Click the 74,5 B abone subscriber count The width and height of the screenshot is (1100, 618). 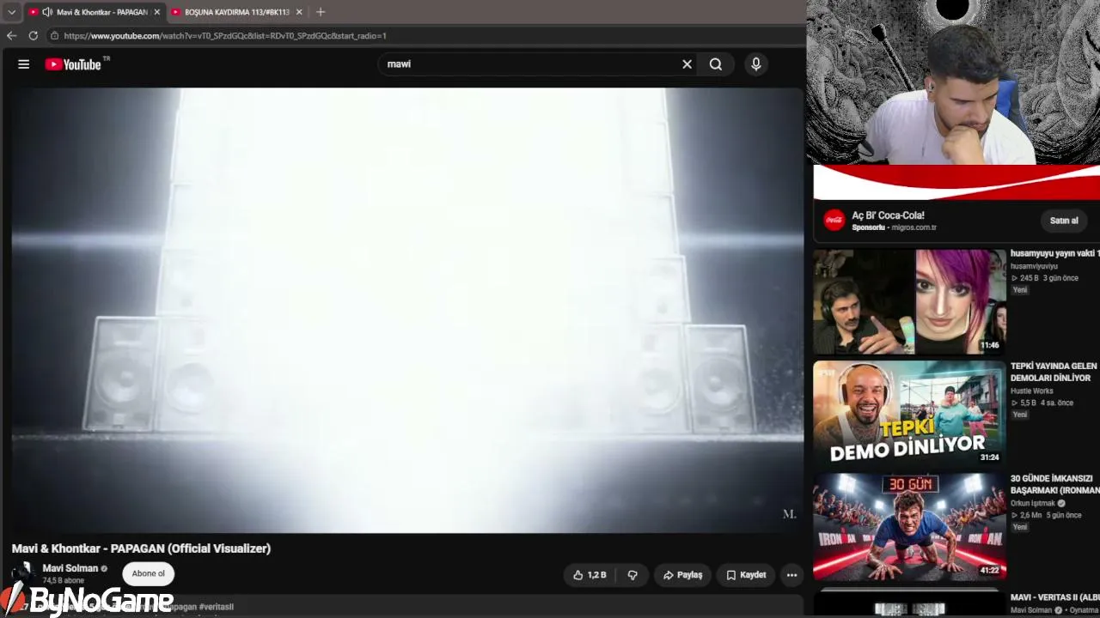coord(64,581)
